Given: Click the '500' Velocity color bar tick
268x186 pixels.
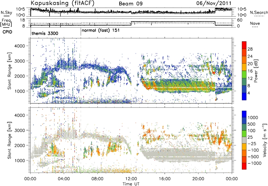Looking at the screenshot, I should 252,124.
